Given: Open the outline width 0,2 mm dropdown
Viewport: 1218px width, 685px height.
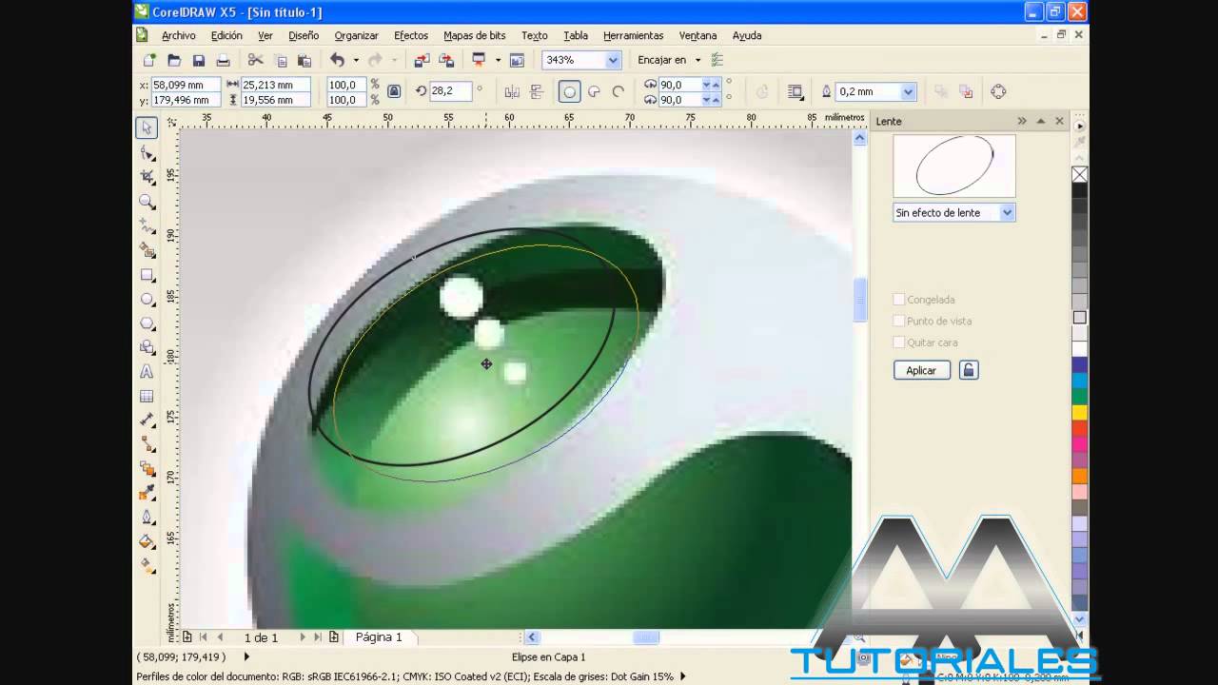Looking at the screenshot, I should [908, 91].
